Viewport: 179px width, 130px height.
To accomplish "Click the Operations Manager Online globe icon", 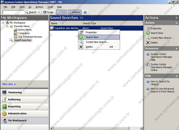I will (x=148, y=64).
